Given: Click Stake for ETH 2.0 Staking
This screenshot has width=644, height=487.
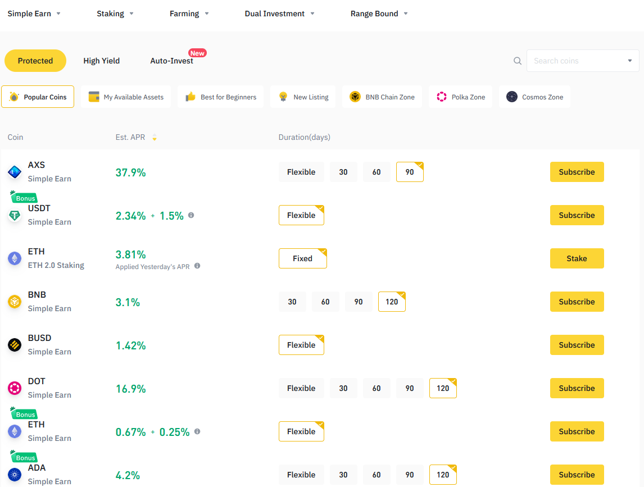Looking at the screenshot, I should (x=577, y=258).
